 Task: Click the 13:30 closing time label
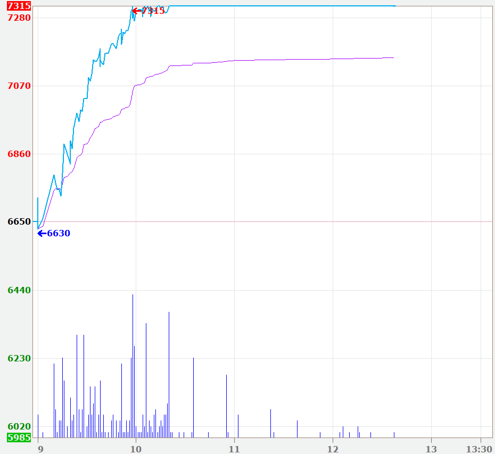pos(480,449)
